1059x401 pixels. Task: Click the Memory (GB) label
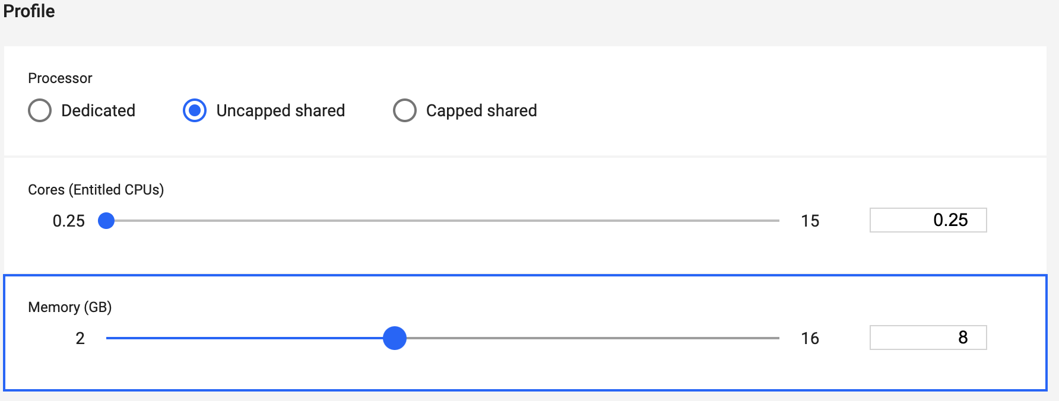point(69,307)
